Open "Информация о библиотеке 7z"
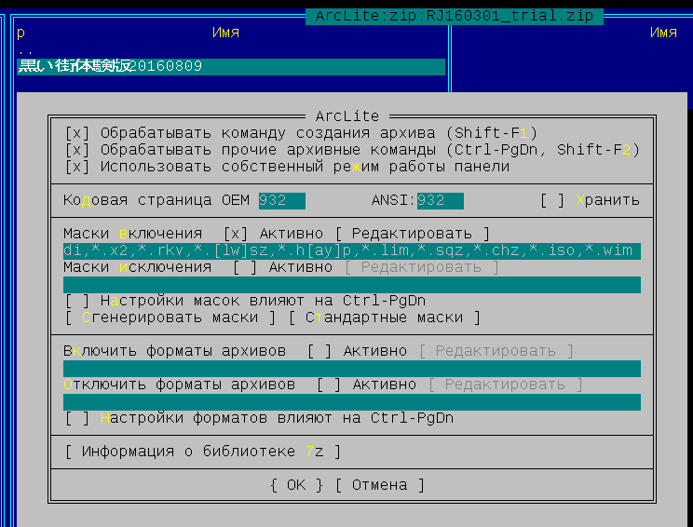Image resolution: width=693 pixels, height=527 pixels. click(202, 452)
